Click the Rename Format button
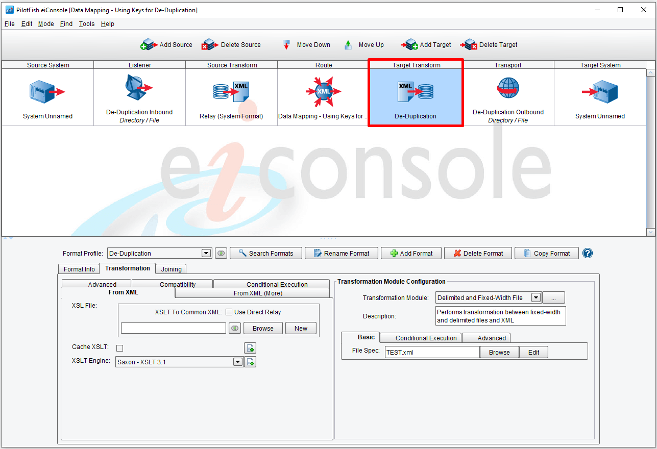 click(341, 253)
